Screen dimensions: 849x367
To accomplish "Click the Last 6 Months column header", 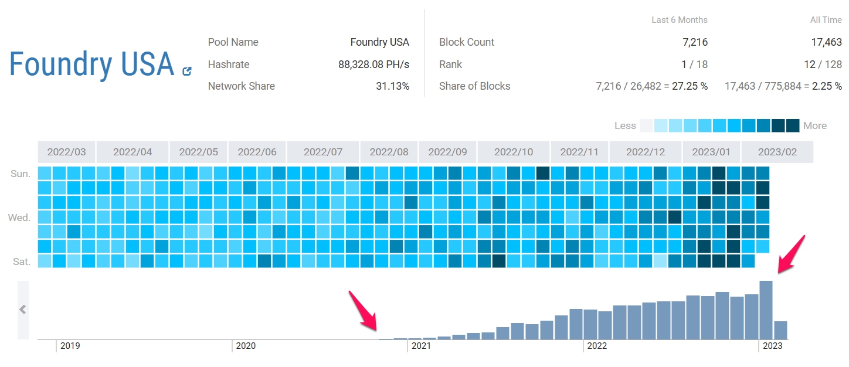I will point(680,20).
